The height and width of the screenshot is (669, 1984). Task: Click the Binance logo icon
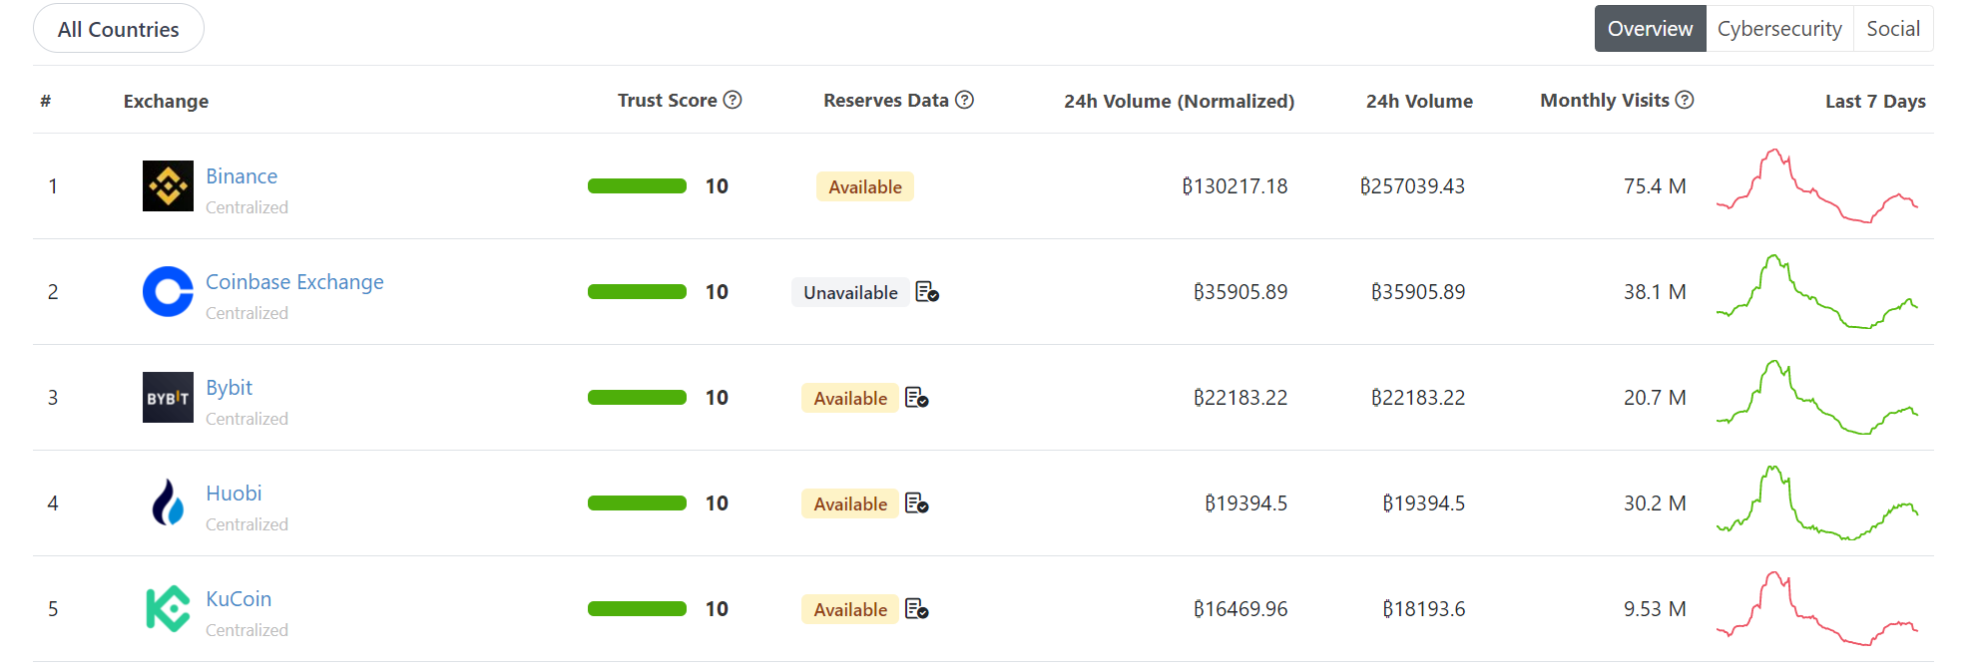(x=168, y=186)
